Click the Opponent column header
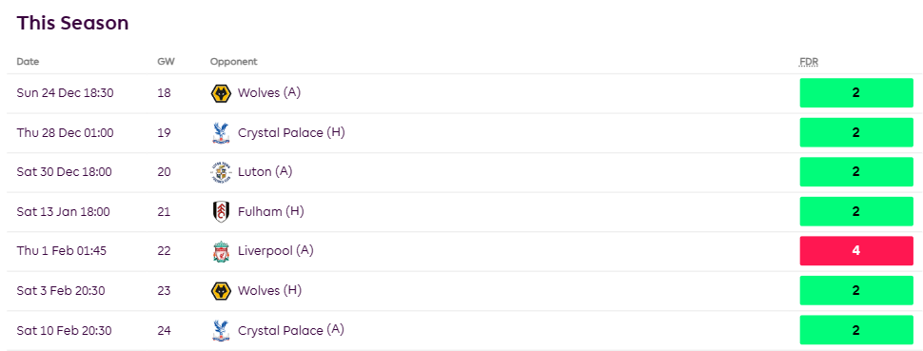The height and width of the screenshot is (351, 923). point(234,61)
